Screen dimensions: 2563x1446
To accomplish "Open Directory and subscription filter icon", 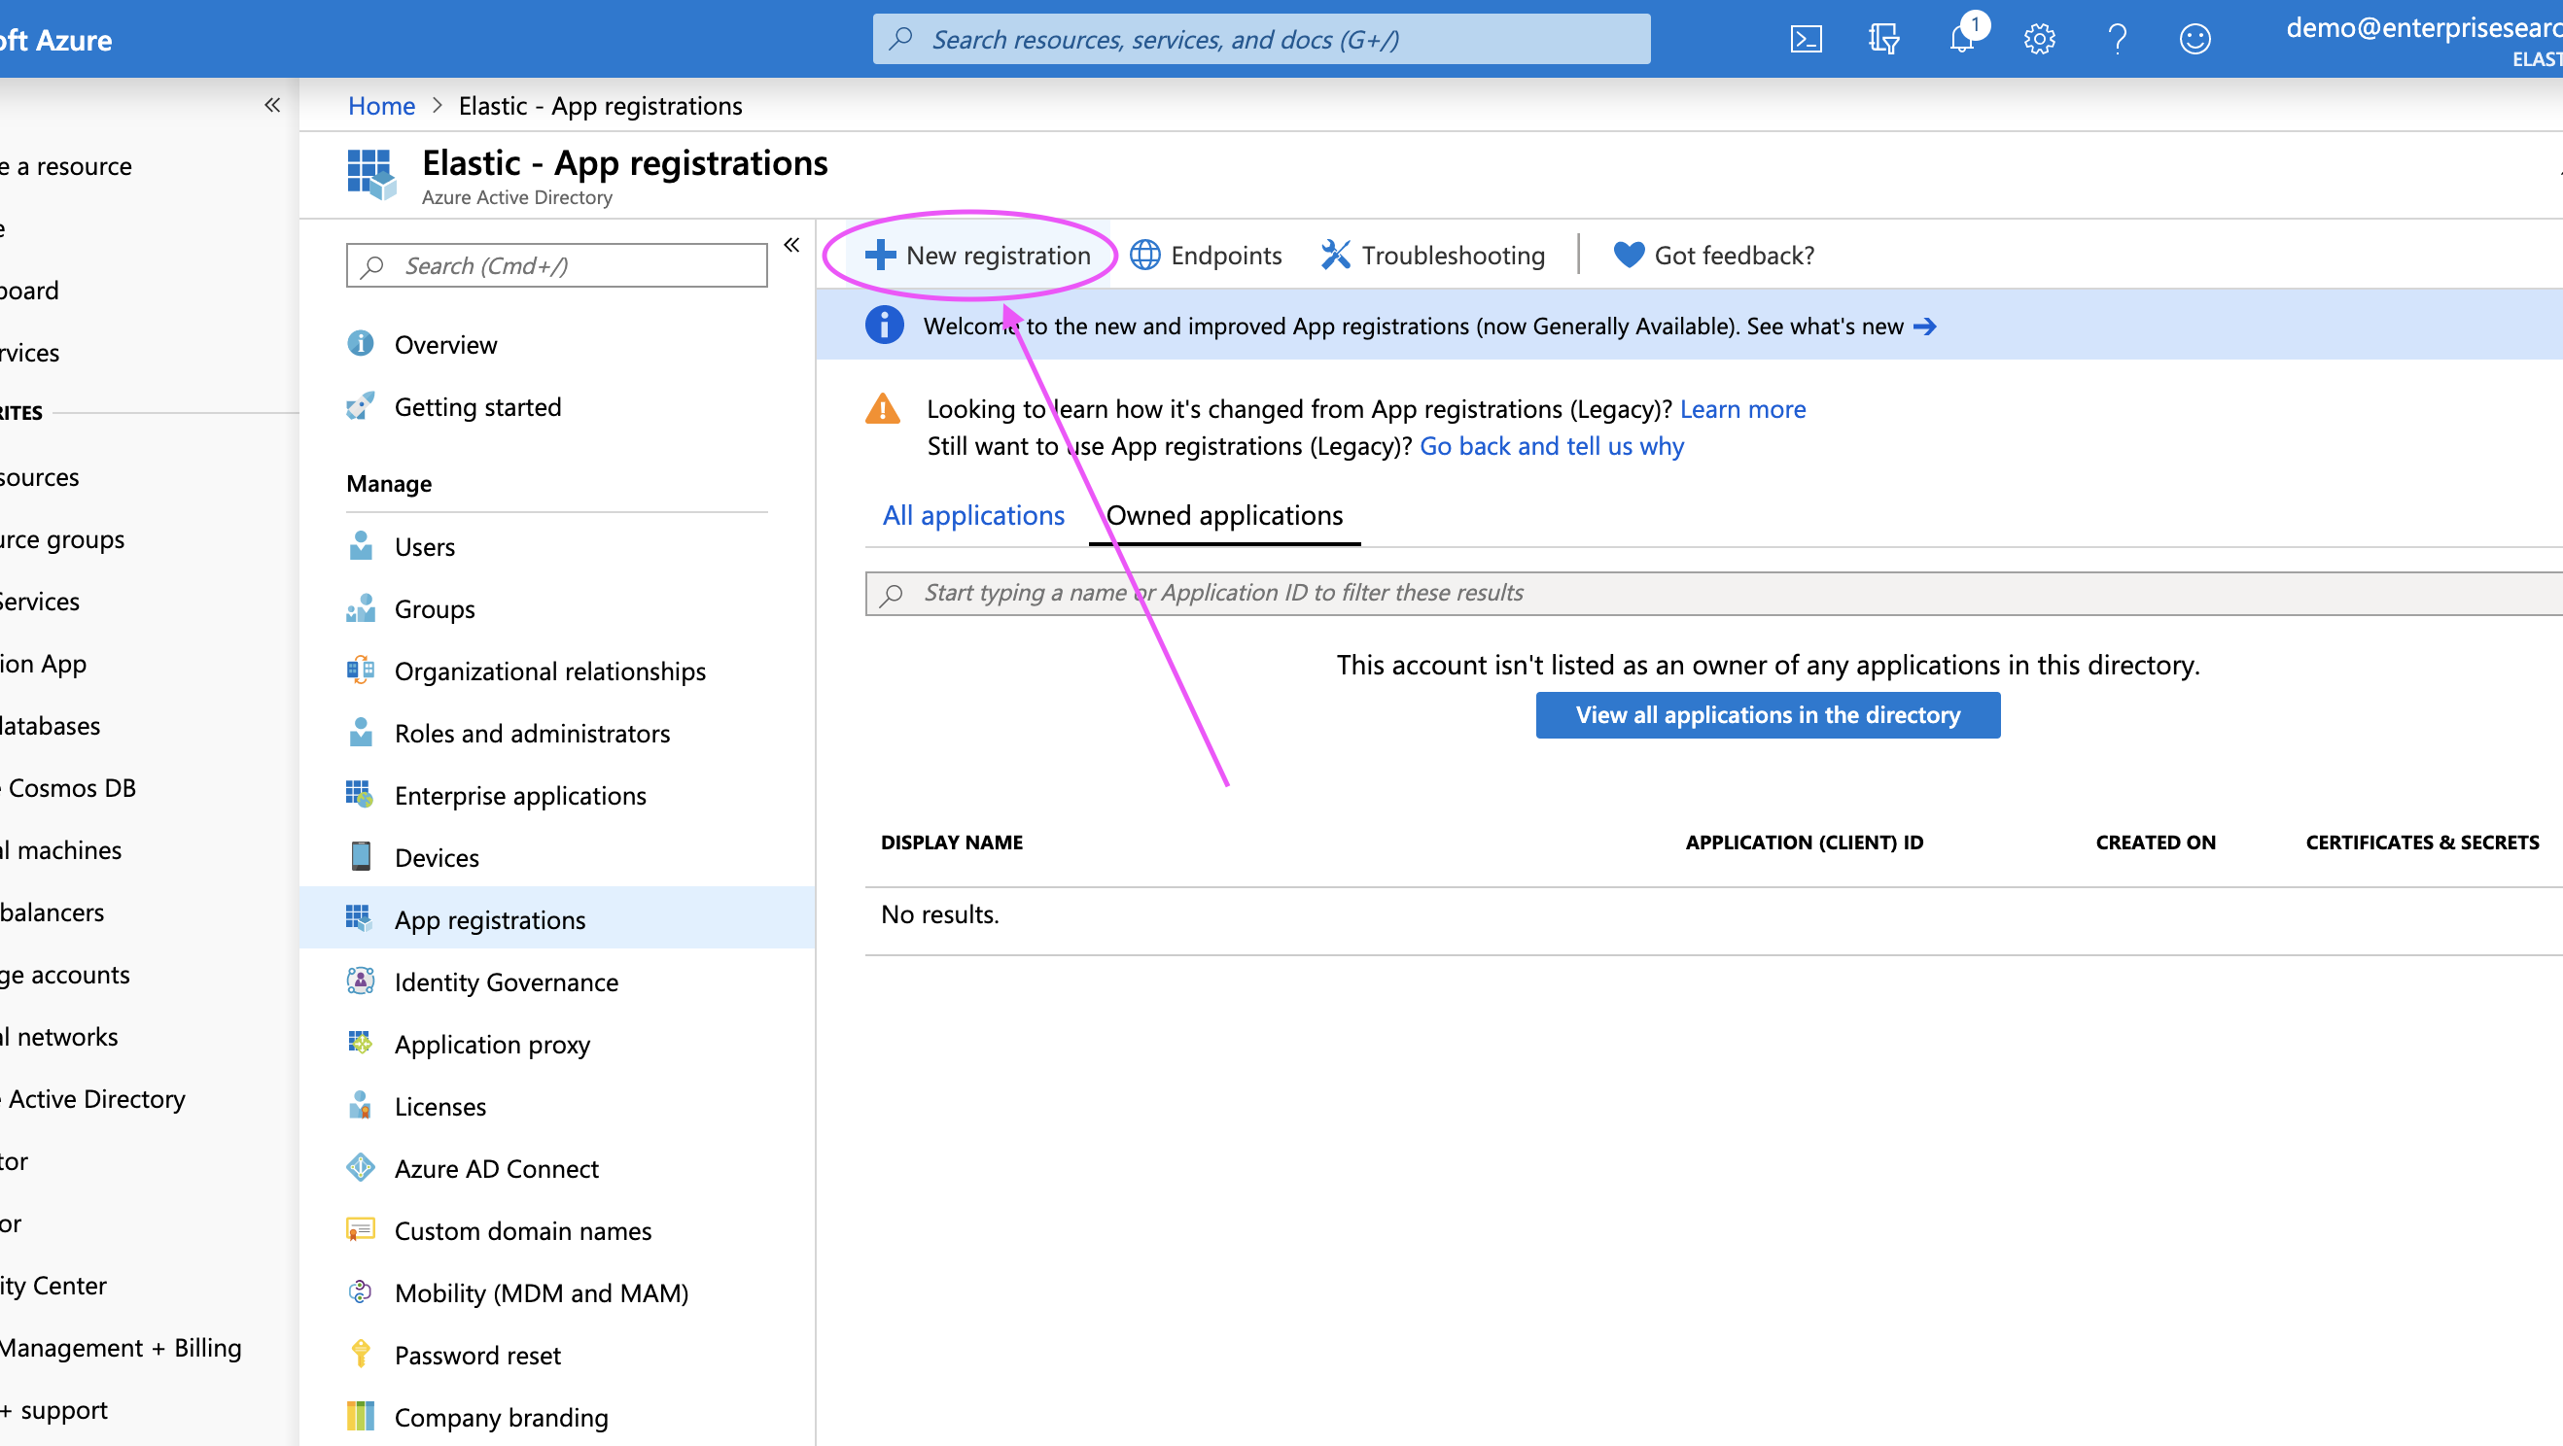I will click(x=1882, y=39).
